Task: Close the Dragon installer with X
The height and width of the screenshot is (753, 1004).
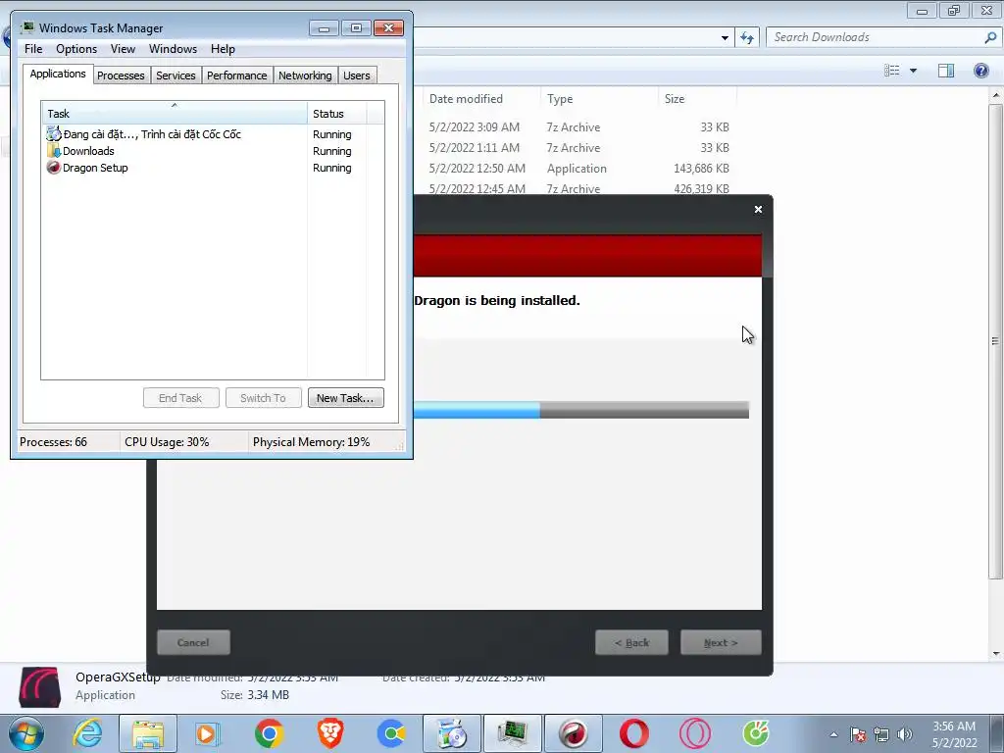Action: coord(758,210)
